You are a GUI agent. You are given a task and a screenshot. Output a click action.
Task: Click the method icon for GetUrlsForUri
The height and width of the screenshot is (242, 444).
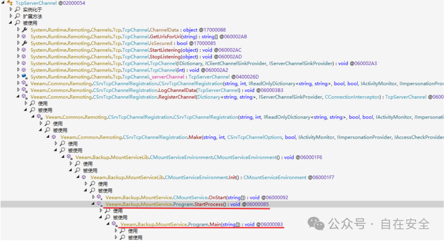click(24, 37)
